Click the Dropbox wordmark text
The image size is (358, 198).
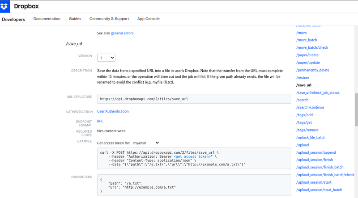tap(26, 6)
